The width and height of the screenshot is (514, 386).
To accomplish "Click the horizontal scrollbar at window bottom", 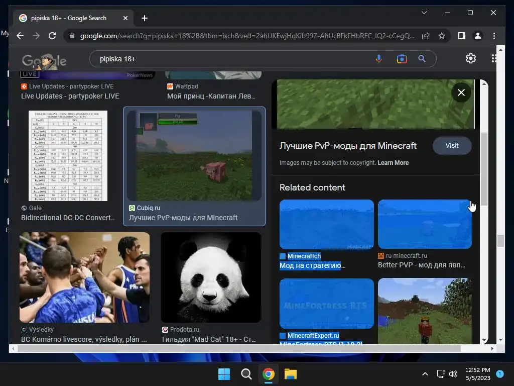I will [239, 348].
